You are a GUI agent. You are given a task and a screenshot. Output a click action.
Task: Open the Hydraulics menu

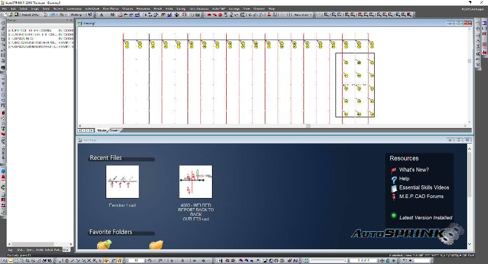tap(143, 9)
